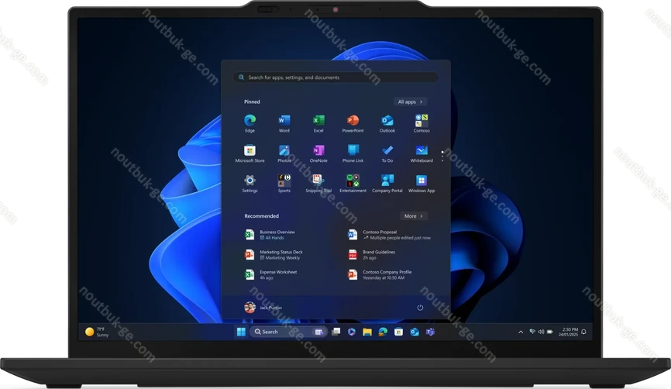Open the Outlook pinned app
The height and width of the screenshot is (389, 671).
point(387,121)
